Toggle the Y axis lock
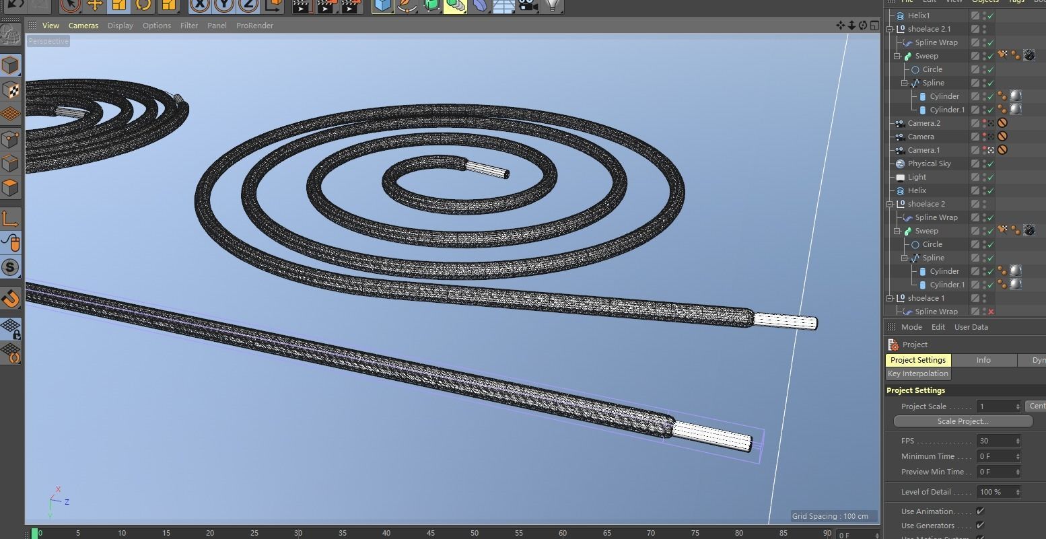This screenshot has height=539, width=1046. point(224,5)
